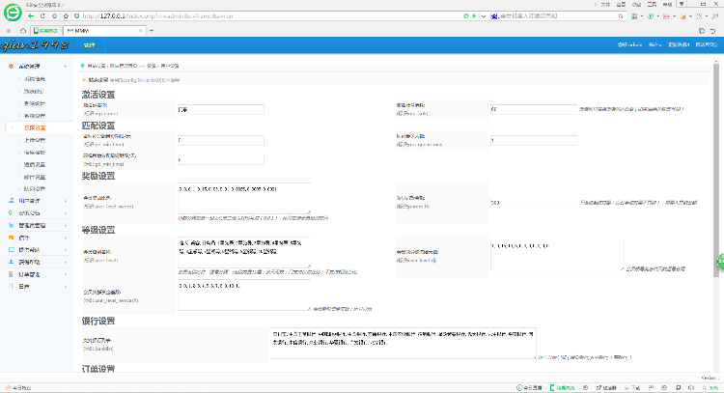Open the 工具 menu in browser title bar

tap(652, 4)
